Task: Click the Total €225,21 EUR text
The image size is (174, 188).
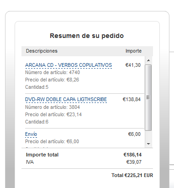Action: 132,175
